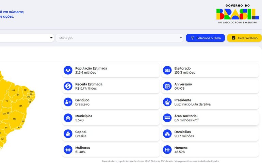Select Tocantins (TO) on the map
The width and height of the screenshot is (262, 163).
pyautogui.click(x=7, y=101)
